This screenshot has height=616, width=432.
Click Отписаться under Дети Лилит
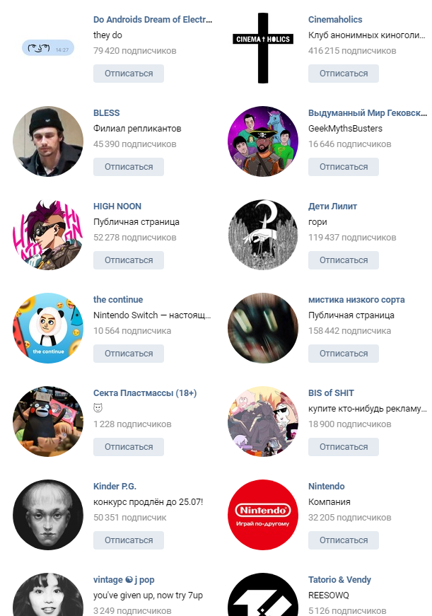click(x=343, y=260)
